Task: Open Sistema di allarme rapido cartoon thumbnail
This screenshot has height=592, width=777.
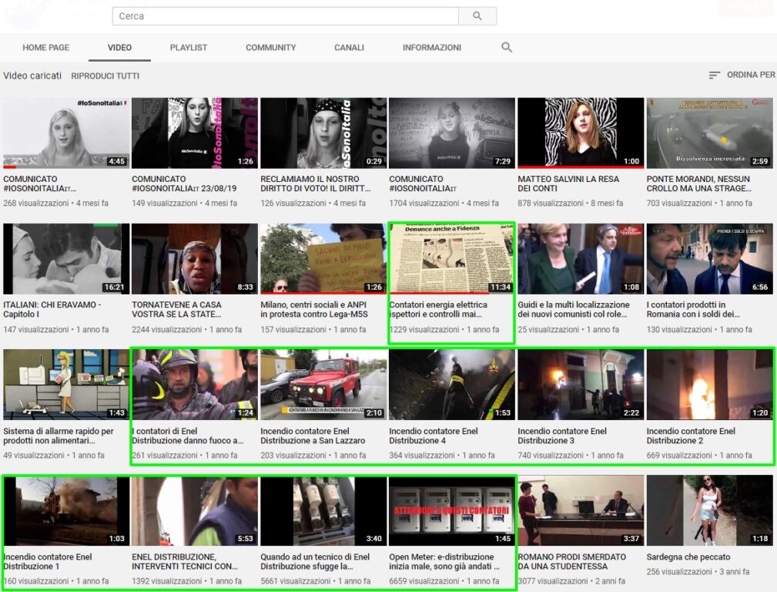Action: tap(66, 385)
